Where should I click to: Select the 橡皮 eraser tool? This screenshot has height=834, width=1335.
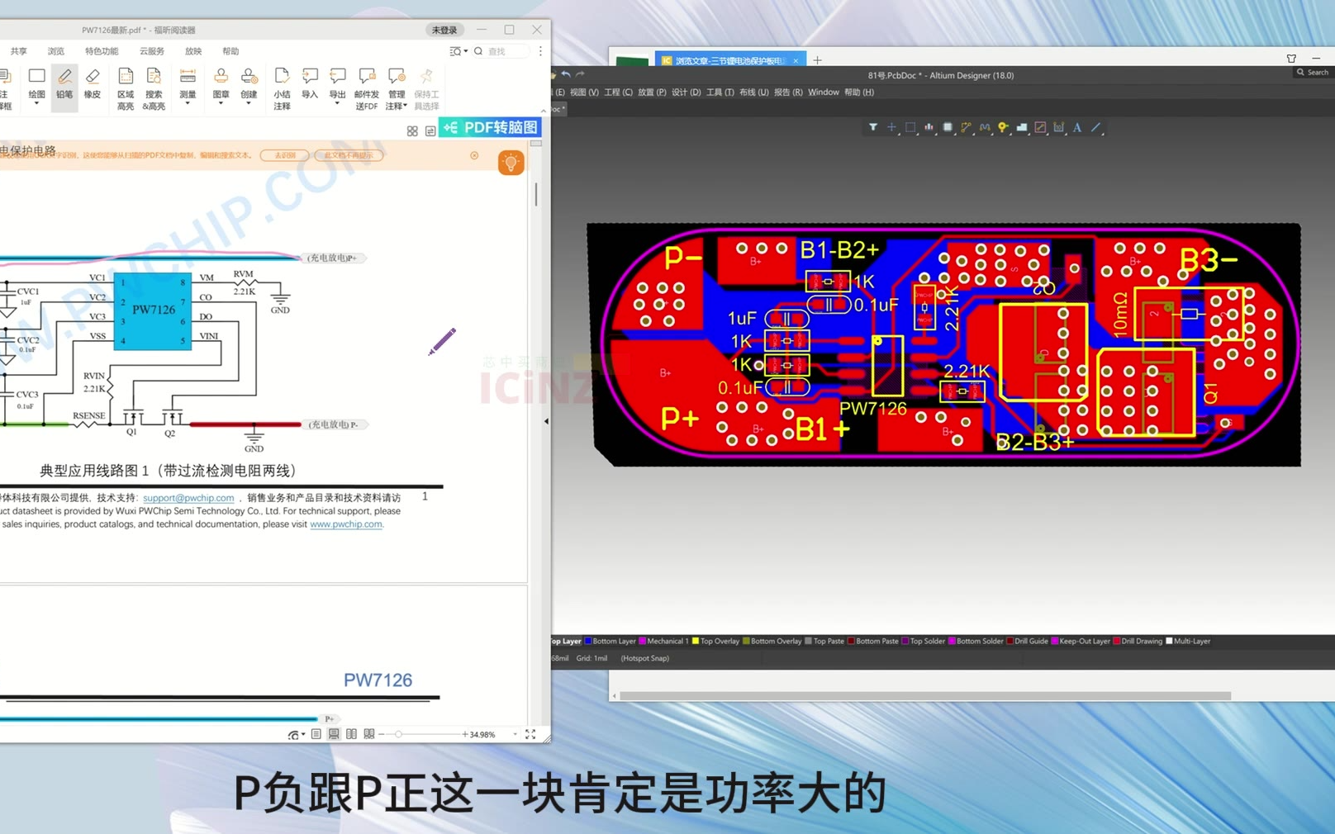point(93,83)
